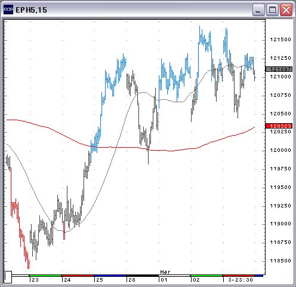Click the green session bar above date 02
Viewport: 296px width, 287px height.
pyautogui.click(x=206, y=276)
